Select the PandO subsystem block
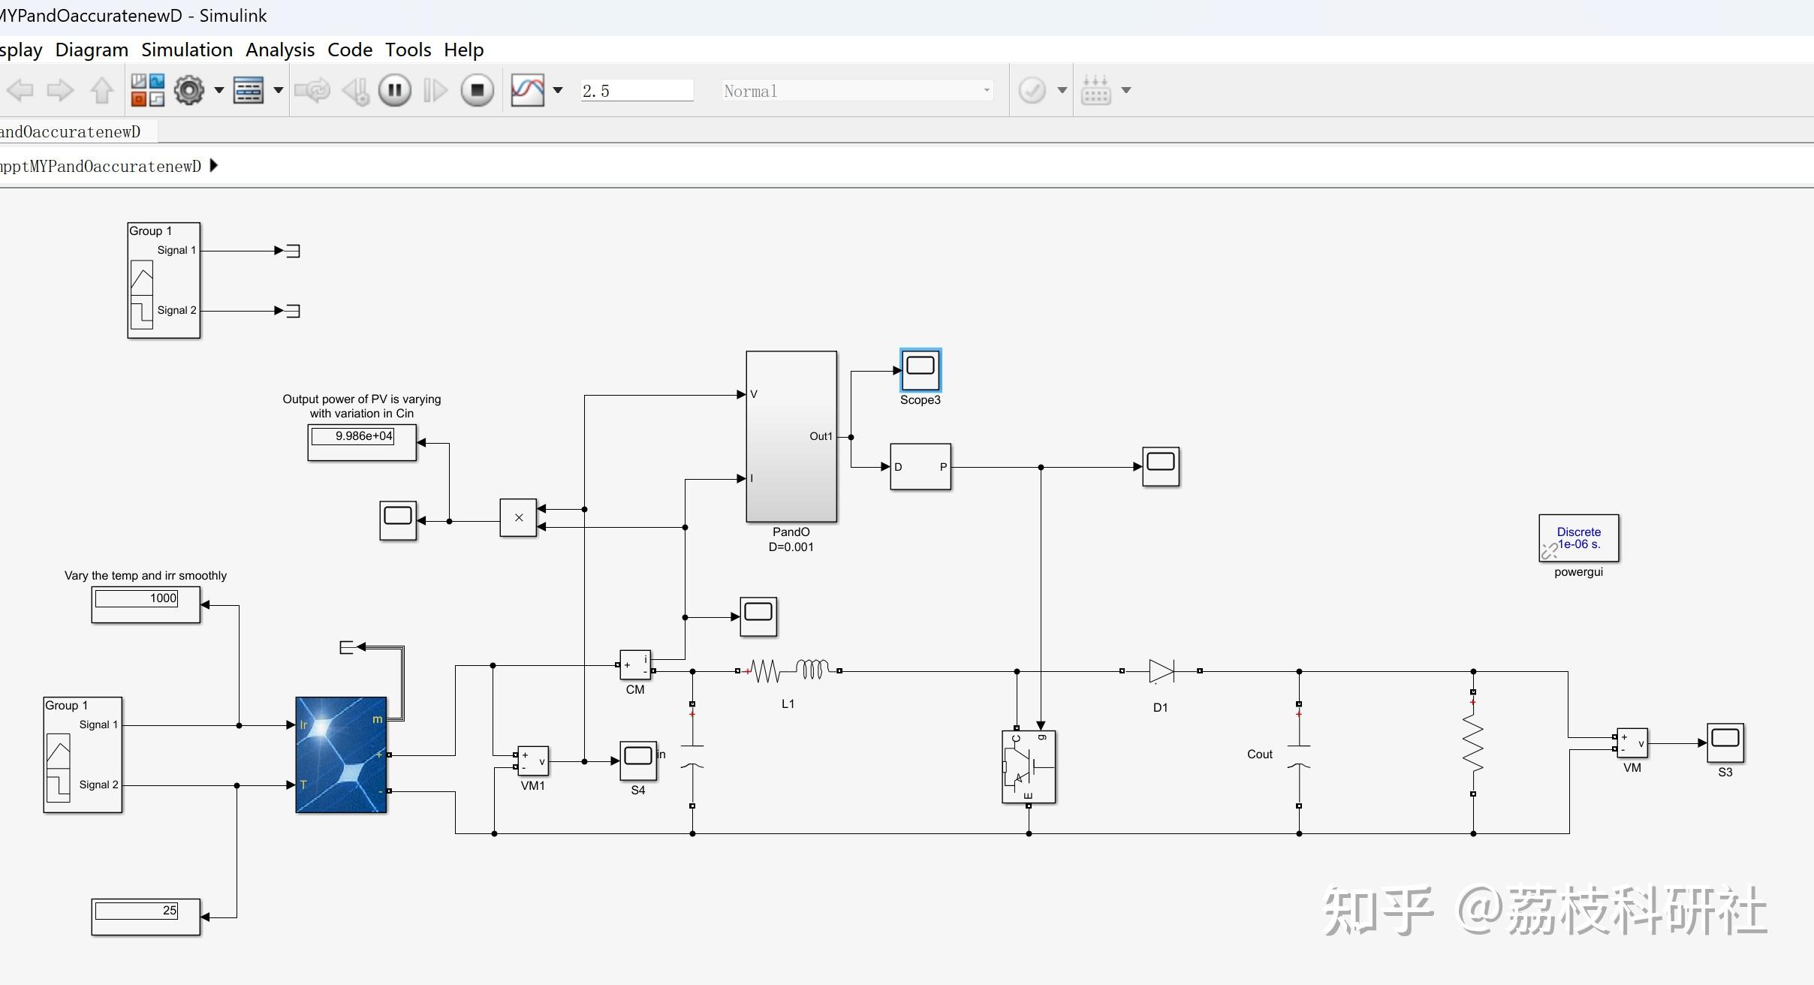The height and width of the screenshot is (985, 1814). [791, 436]
